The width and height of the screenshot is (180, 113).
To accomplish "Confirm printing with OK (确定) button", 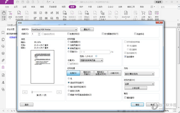I will (x=137, y=105).
